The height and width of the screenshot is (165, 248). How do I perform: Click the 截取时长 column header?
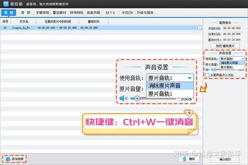(94, 22)
